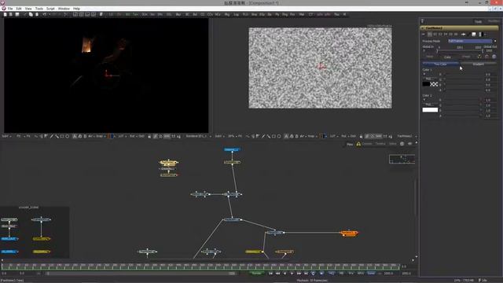Click the Global In range slider
503x283 pixels.
[460, 51]
